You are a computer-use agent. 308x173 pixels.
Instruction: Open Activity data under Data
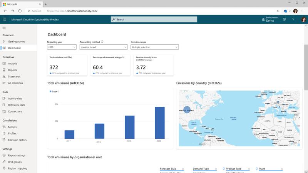click(x=15, y=98)
